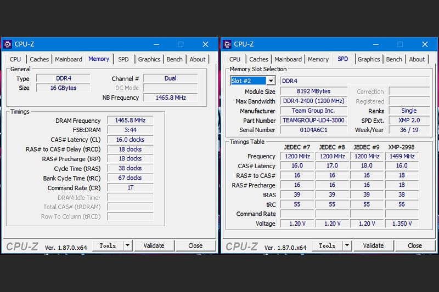Click the JEDEC #7 frequency 1200 MHz cell
The width and height of the screenshot is (439, 292).
(297, 156)
